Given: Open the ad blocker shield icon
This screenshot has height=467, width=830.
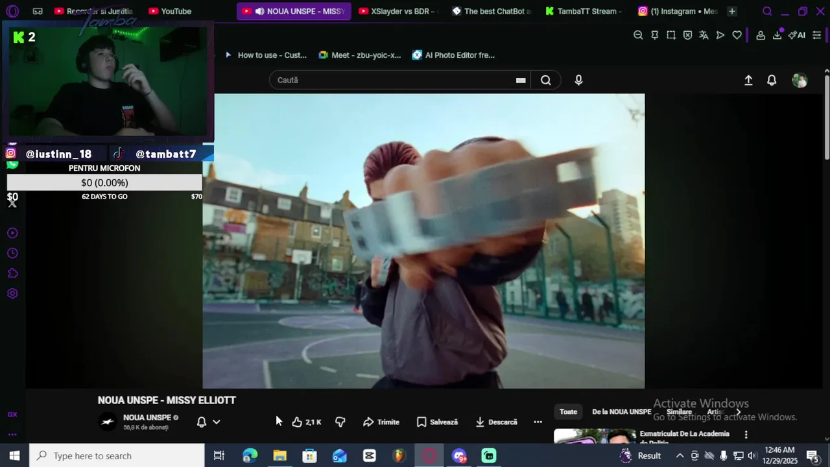Looking at the screenshot, I should coord(687,35).
